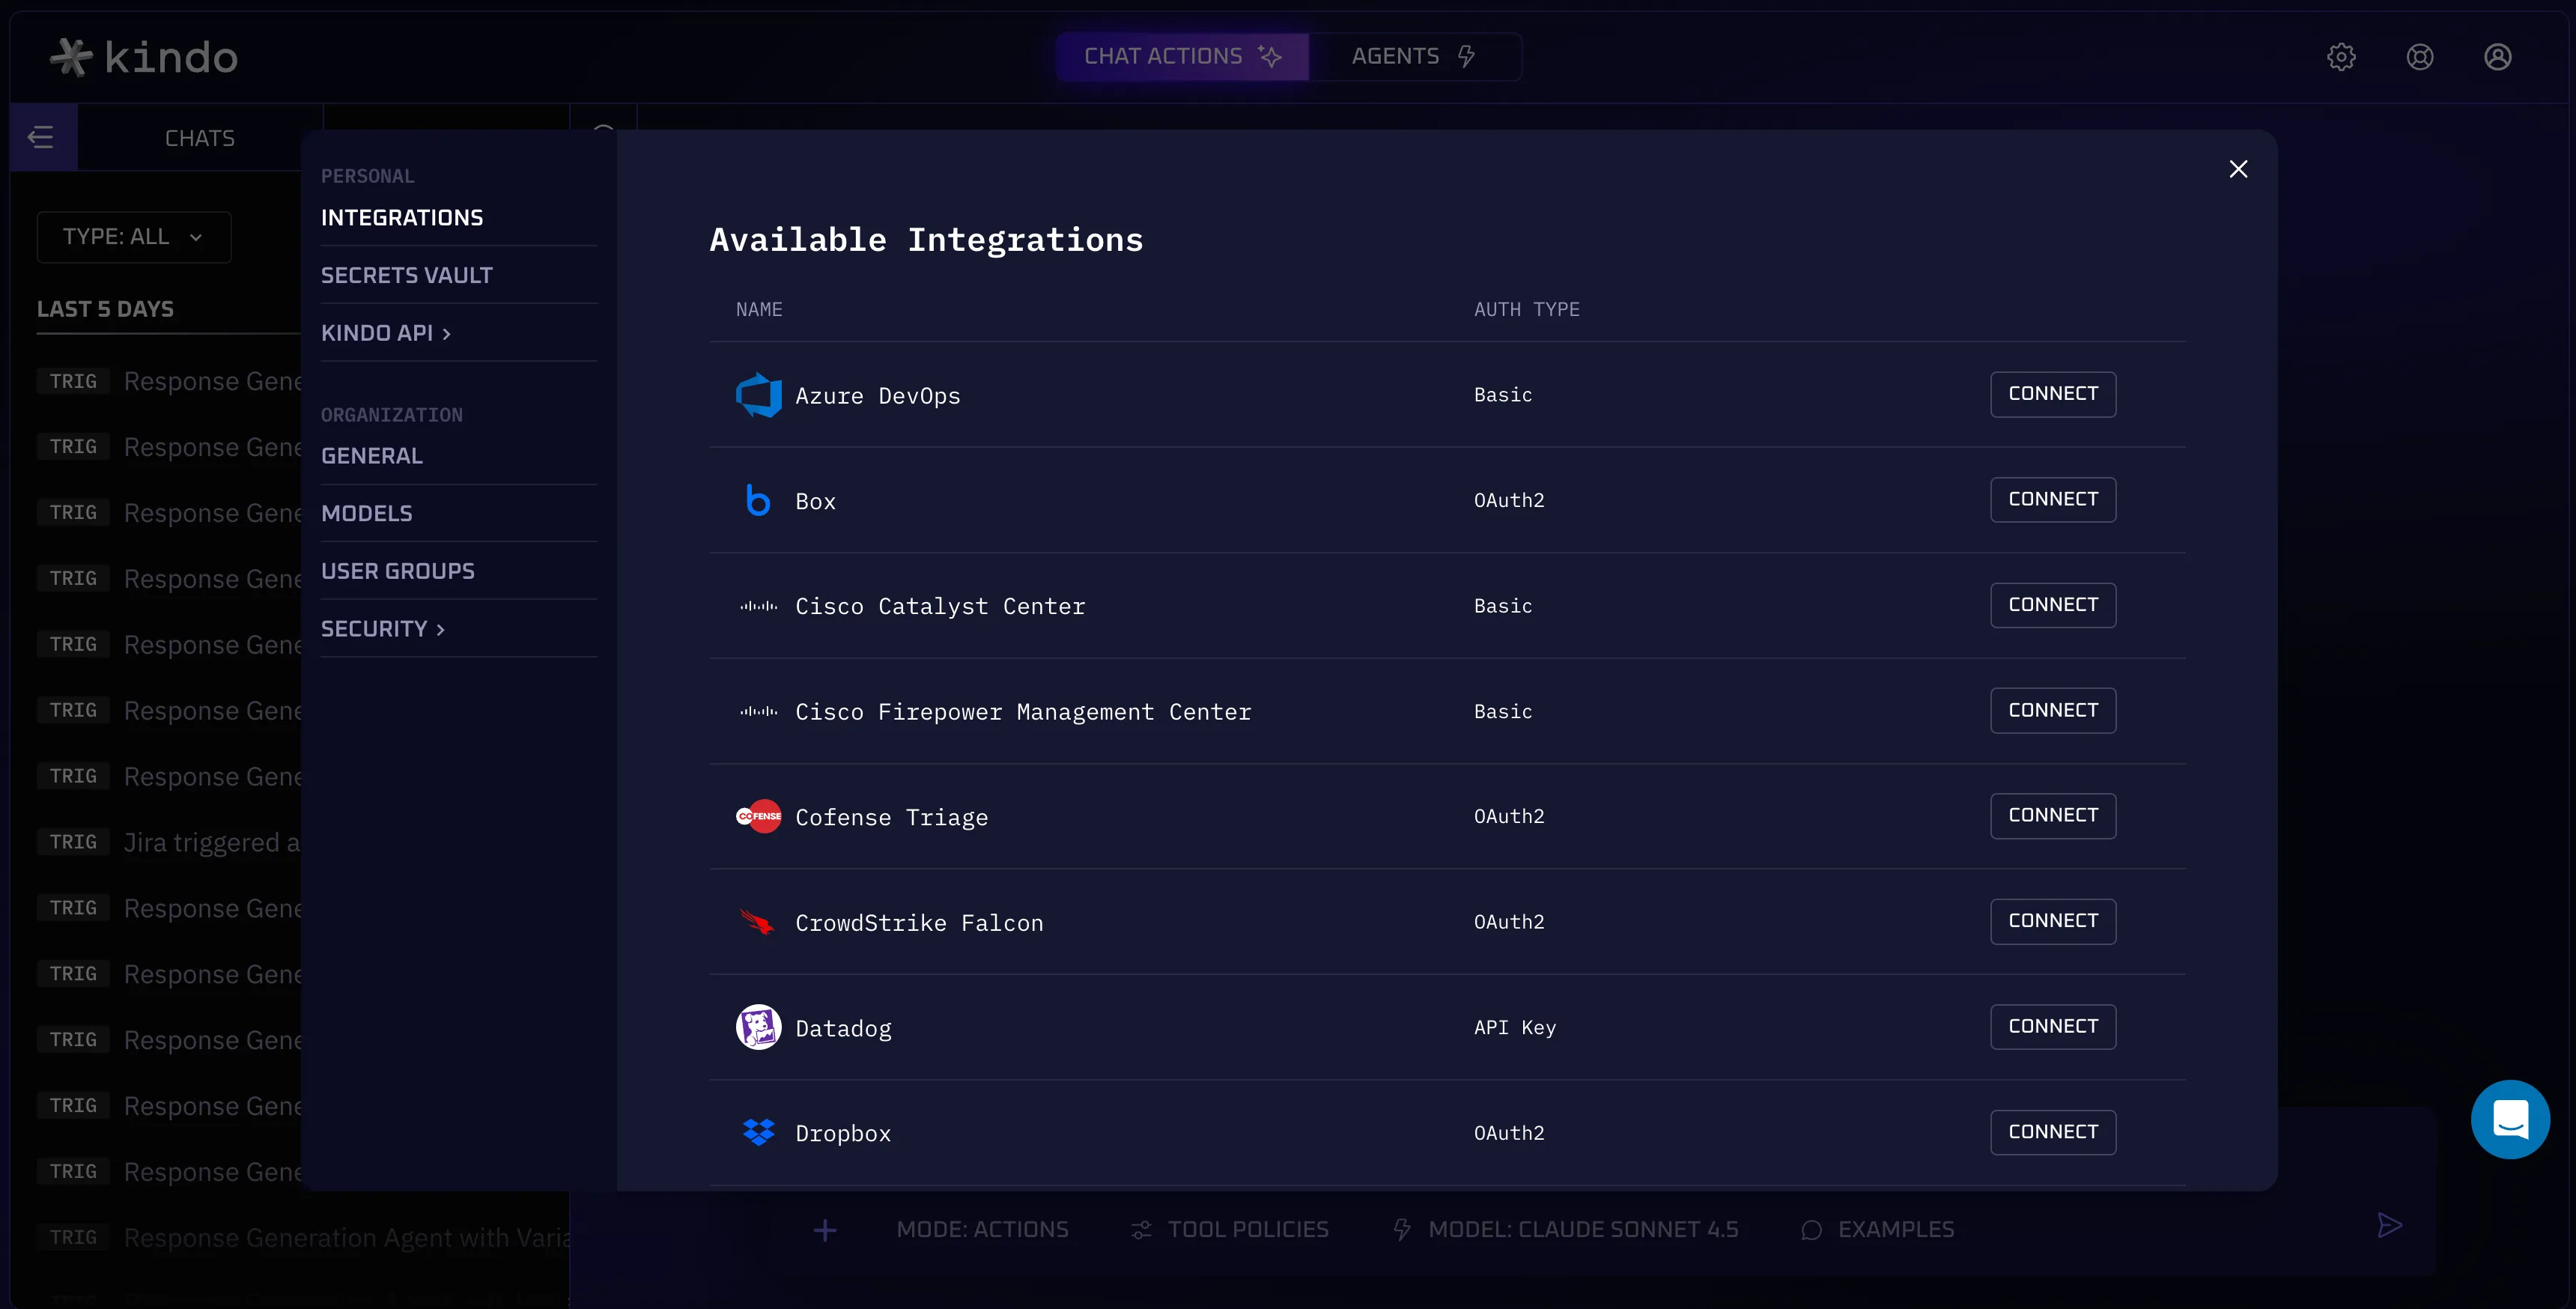2576x1309 pixels.
Task: Click the Azure DevOps logo icon
Action: [758, 395]
